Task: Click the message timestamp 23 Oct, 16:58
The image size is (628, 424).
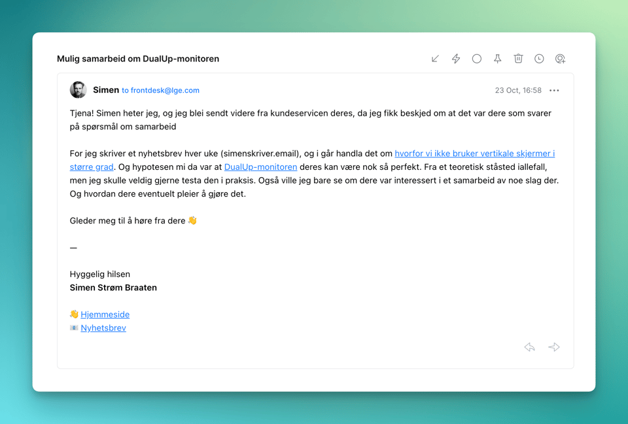Action: pyautogui.click(x=518, y=91)
